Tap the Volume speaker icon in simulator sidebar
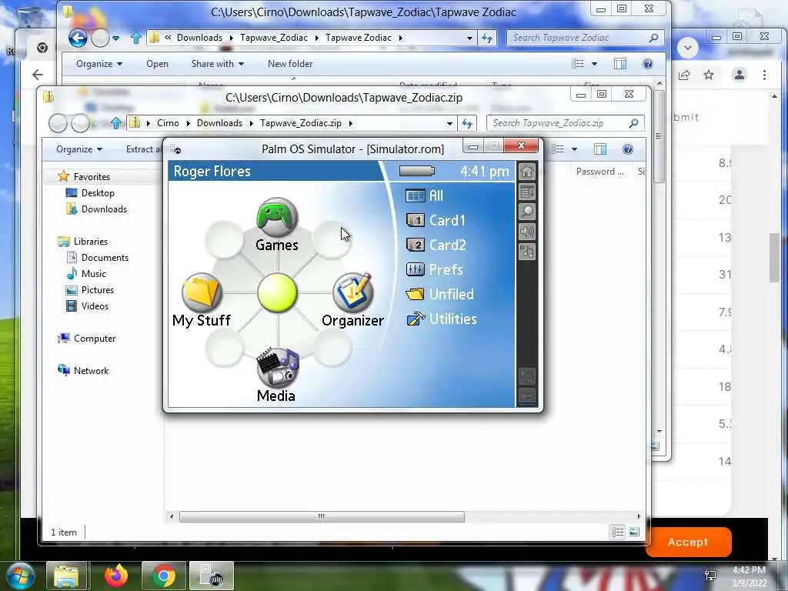Image resolution: width=788 pixels, height=591 pixels. click(526, 232)
